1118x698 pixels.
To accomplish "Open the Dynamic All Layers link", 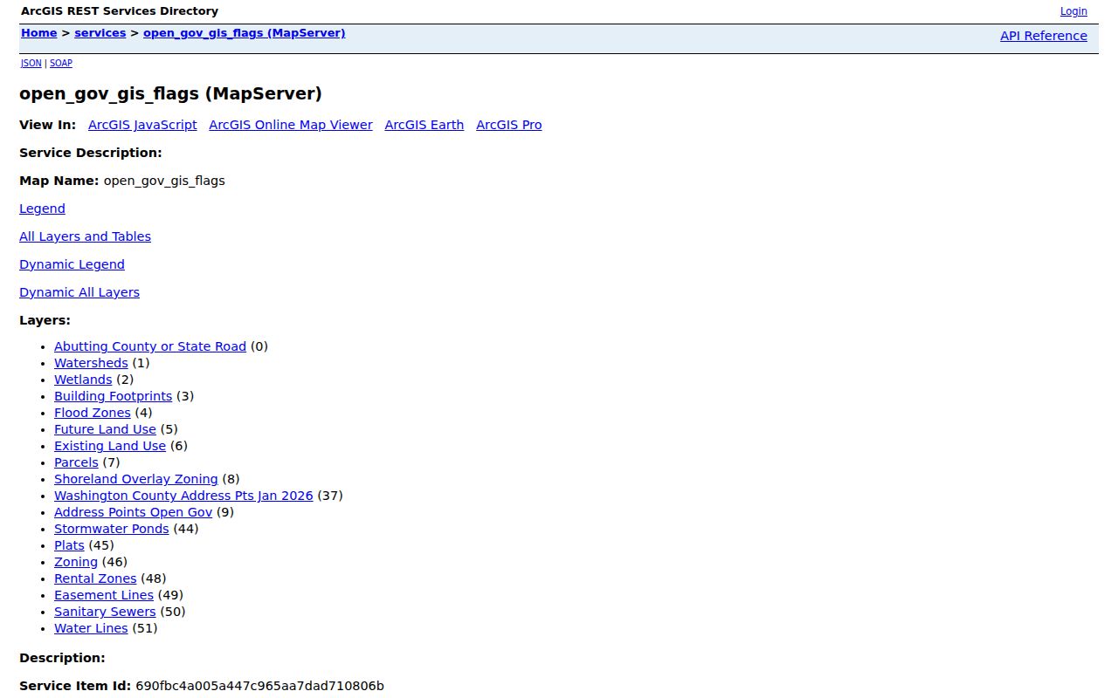I will point(79,292).
